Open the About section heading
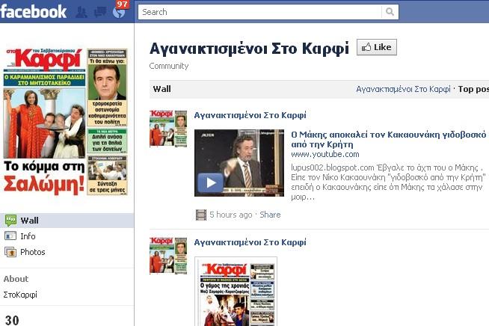This screenshot has height=326, width=489. [16, 279]
